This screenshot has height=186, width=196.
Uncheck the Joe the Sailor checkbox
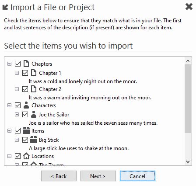(25, 115)
